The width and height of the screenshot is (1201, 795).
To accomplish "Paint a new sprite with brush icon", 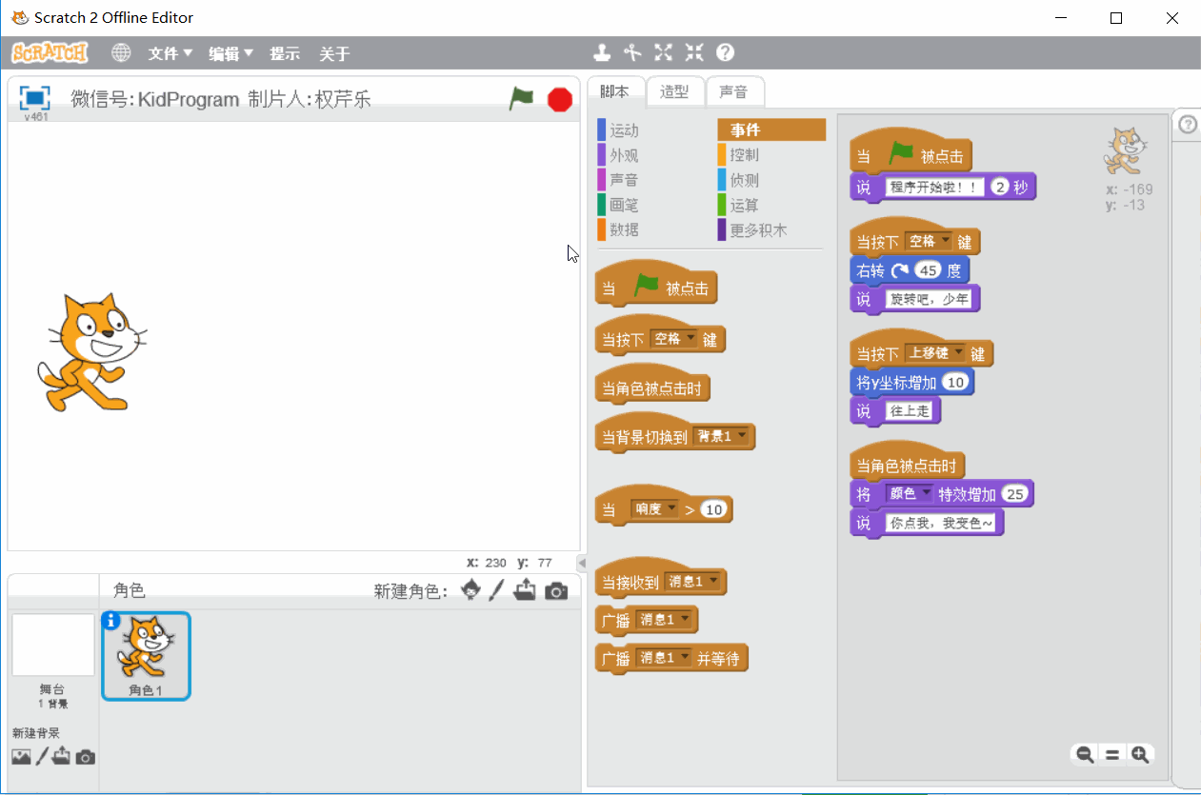I will tap(496, 590).
